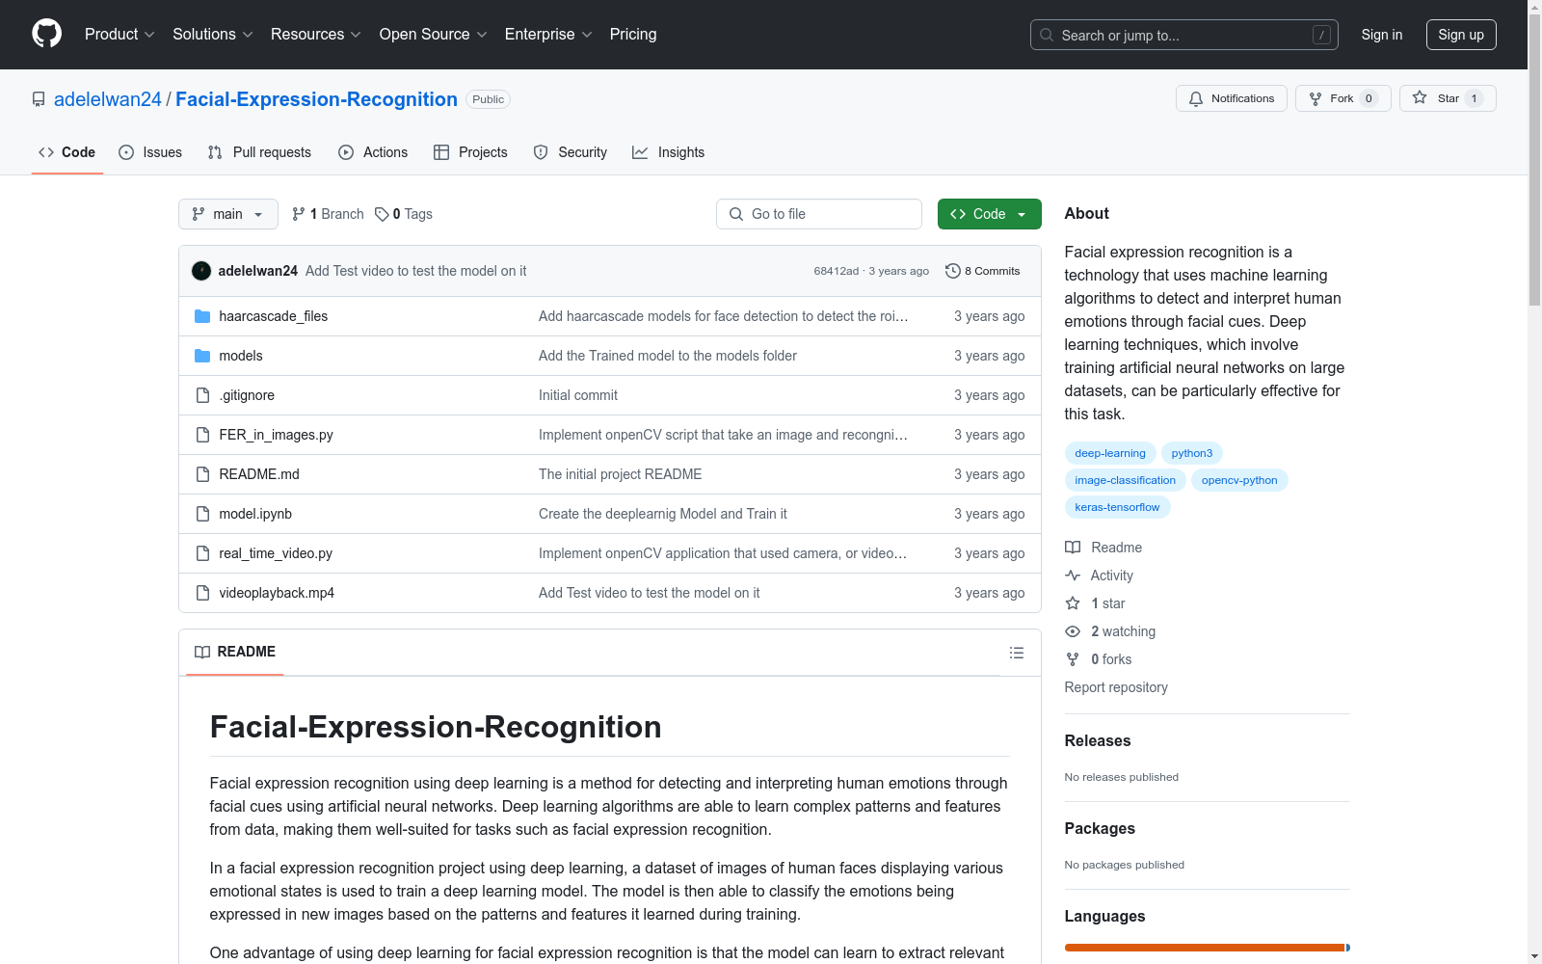Open the 68412ad commit hash link
Screen dimensions: 1542x964
(836, 271)
